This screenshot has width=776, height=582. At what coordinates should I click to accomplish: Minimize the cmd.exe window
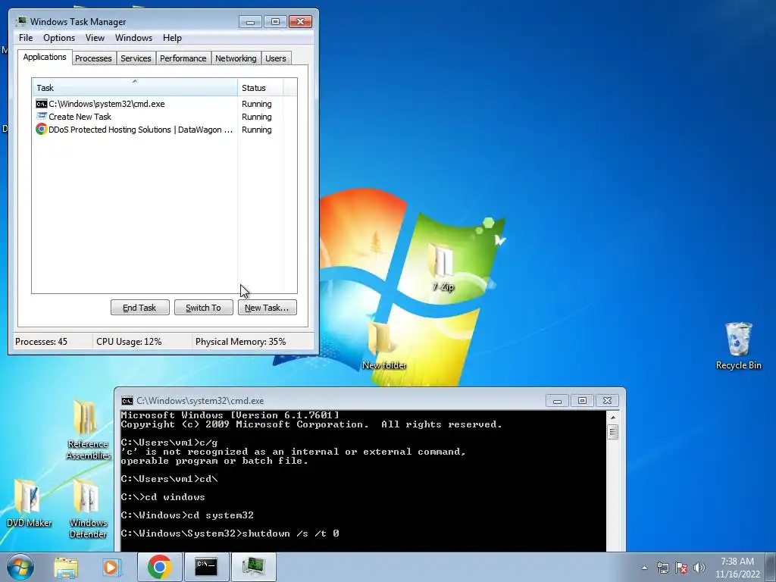point(557,400)
